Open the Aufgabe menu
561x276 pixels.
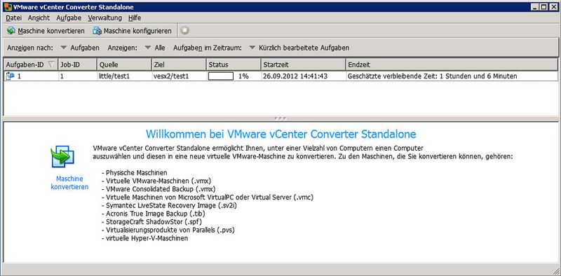[x=69, y=18]
